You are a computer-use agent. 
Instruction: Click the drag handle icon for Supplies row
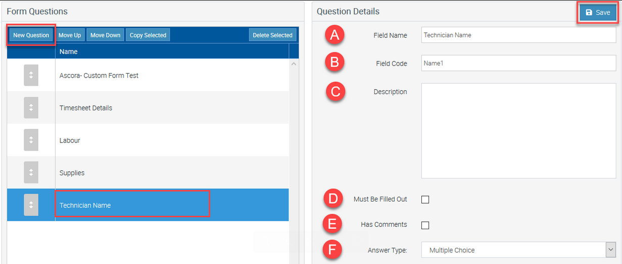tap(31, 172)
